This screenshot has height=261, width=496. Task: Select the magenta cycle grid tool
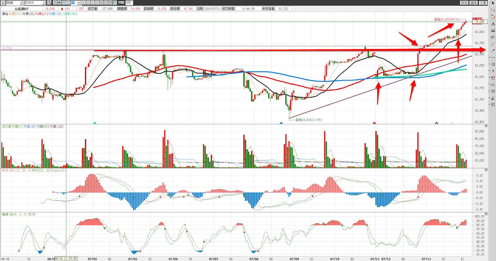493,84
